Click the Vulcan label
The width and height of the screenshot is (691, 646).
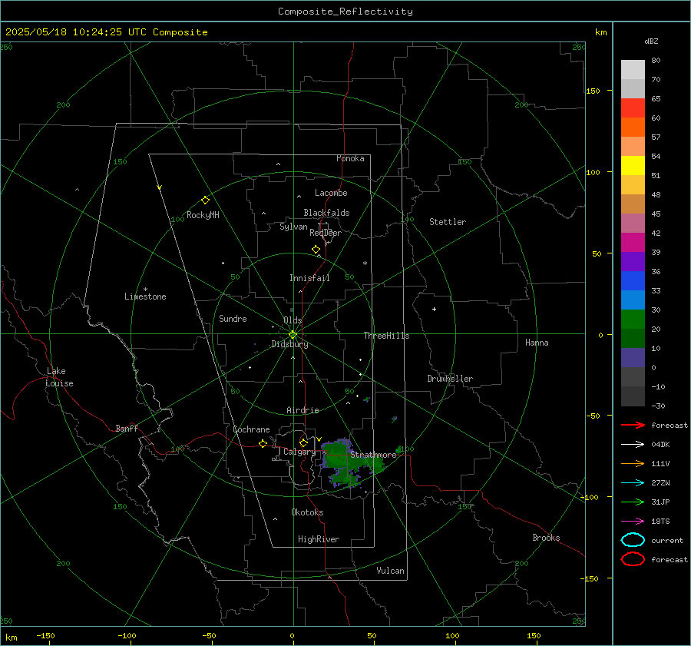coord(390,571)
